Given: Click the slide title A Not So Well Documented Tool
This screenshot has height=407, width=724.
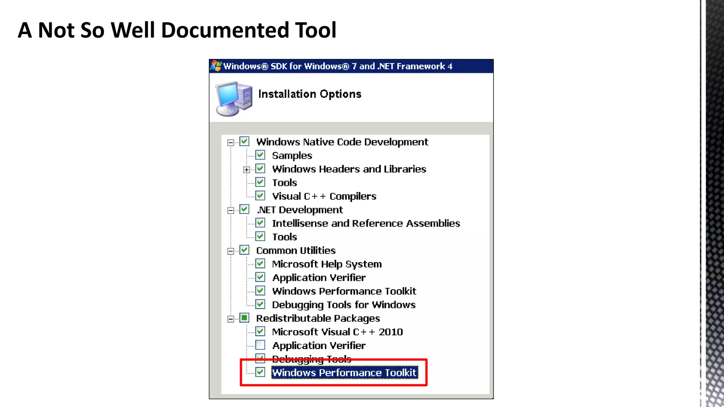Looking at the screenshot, I should click(x=177, y=30).
